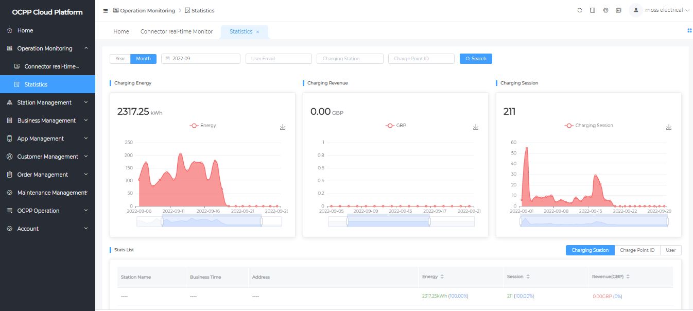Sort the Revenue(GBP) column
This screenshot has width=693, height=311.
tap(628, 277)
